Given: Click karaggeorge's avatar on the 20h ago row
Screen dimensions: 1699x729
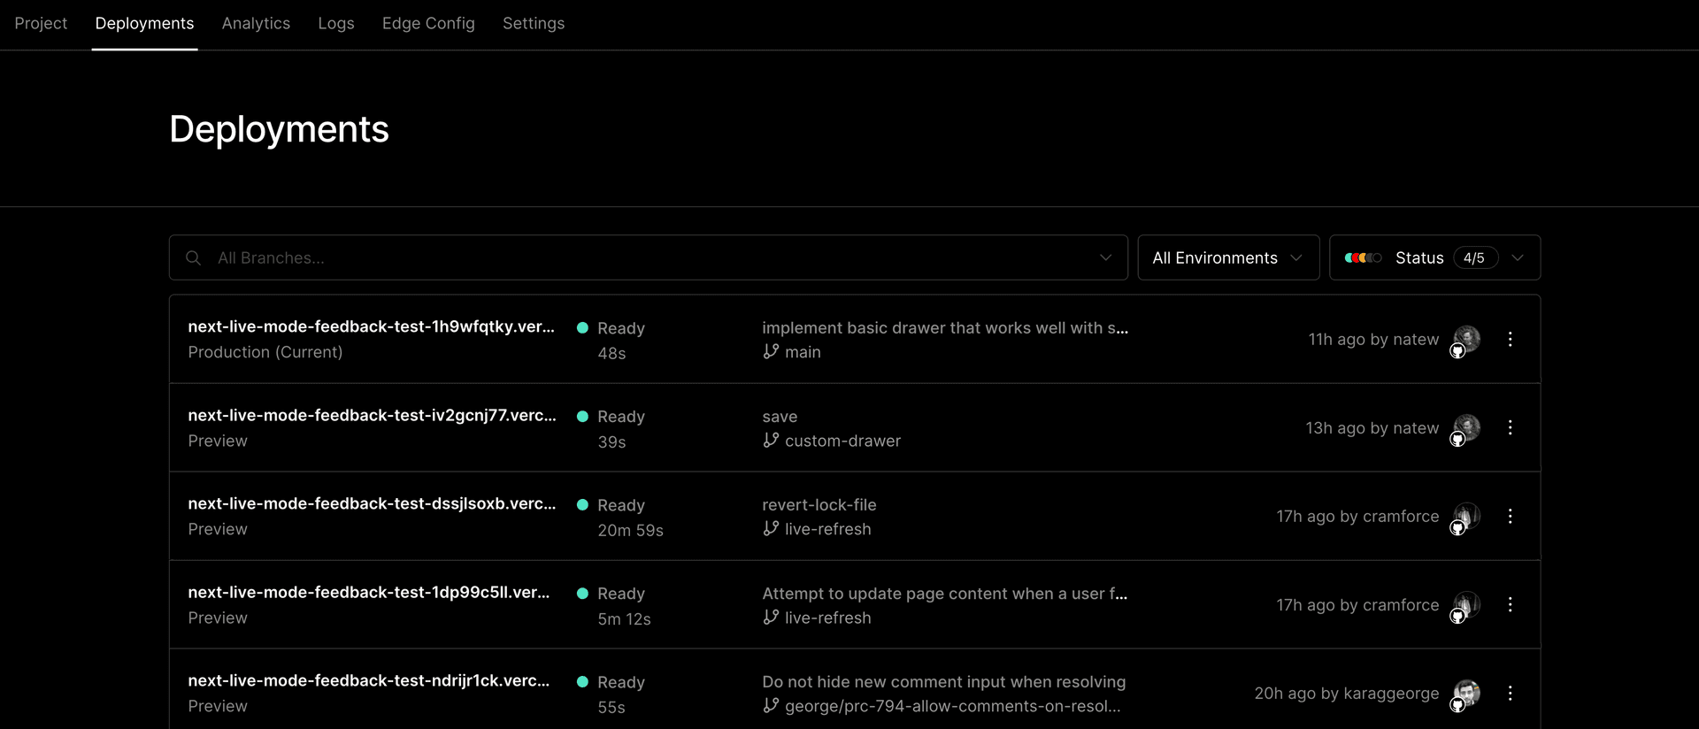Looking at the screenshot, I should (x=1466, y=692).
